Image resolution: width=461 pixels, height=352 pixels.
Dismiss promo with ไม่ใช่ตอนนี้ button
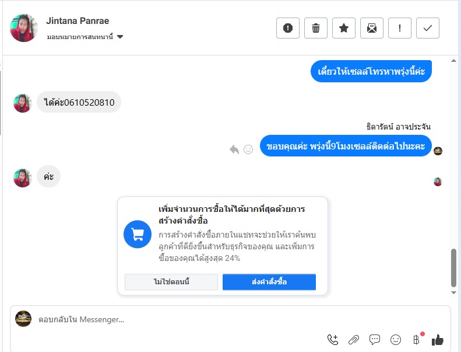point(171,282)
